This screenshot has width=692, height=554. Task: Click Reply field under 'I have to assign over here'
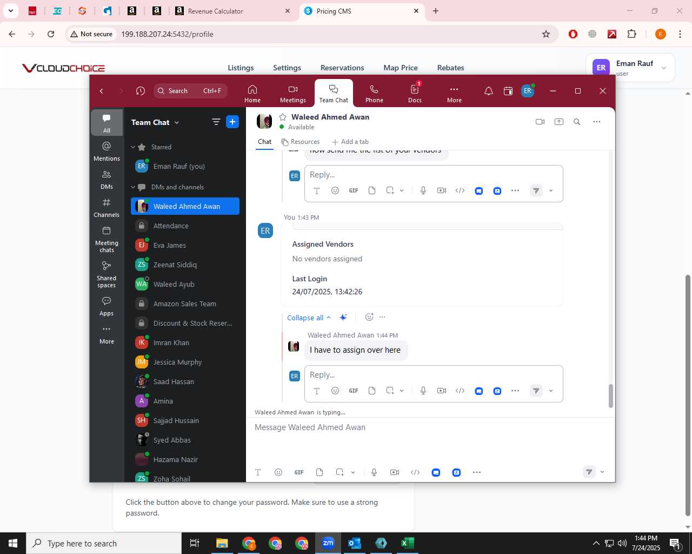click(x=434, y=375)
